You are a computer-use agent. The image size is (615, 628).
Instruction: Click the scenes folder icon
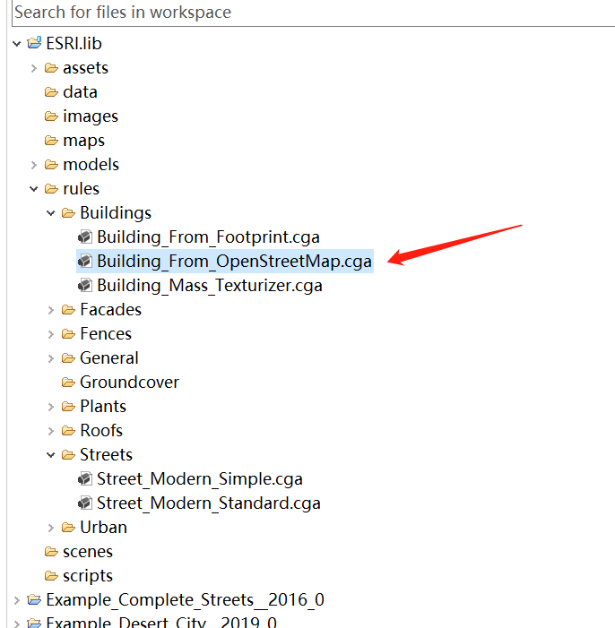tap(51, 552)
